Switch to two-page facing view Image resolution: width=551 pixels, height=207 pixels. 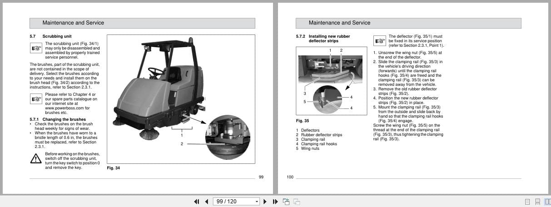547,202
